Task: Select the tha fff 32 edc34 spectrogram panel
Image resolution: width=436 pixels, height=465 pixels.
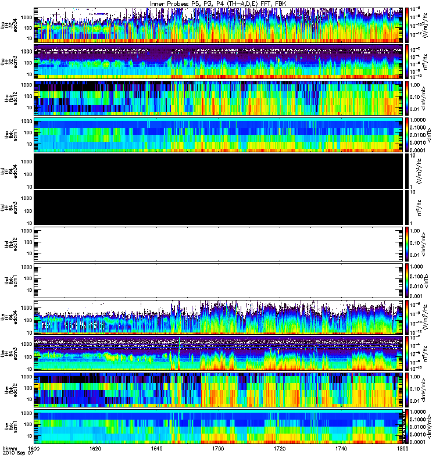Action: click(x=218, y=25)
